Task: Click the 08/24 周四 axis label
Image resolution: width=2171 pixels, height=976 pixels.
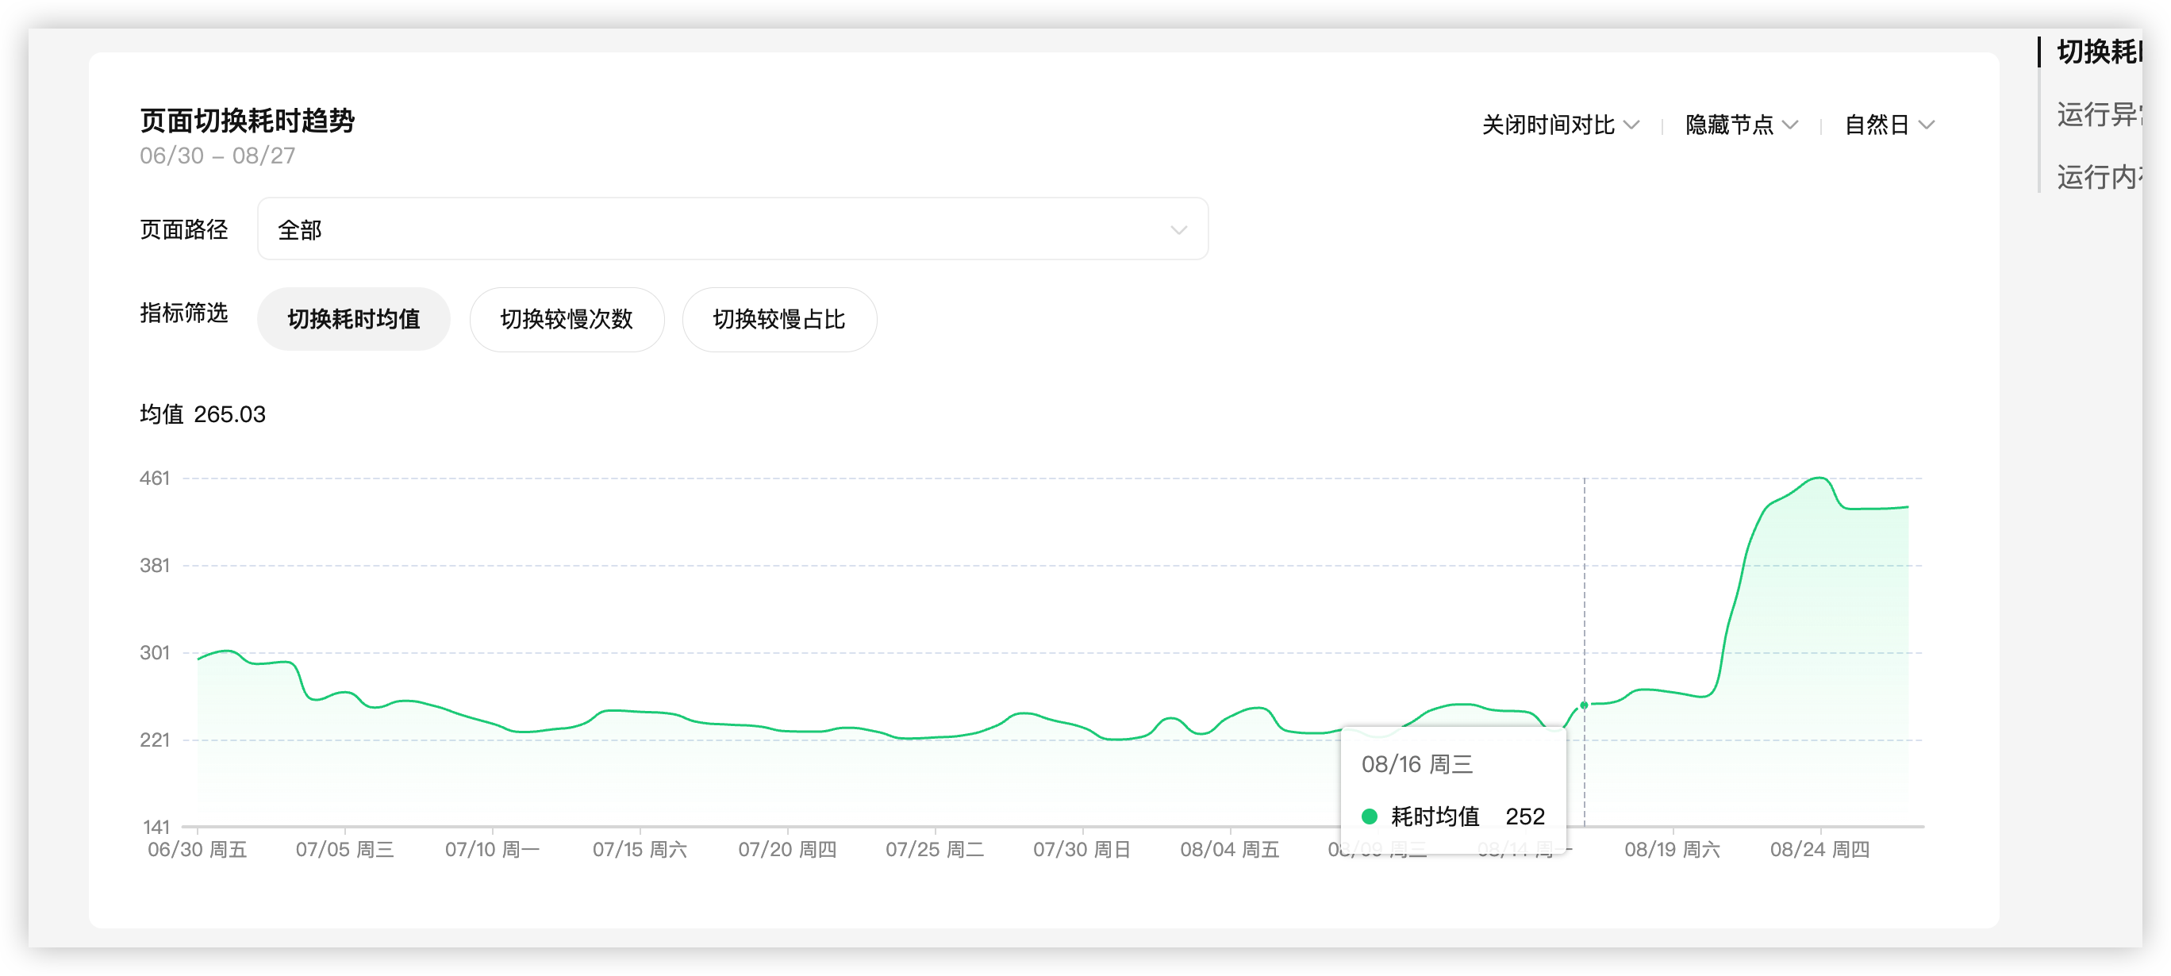Action: click(1819, 850)
